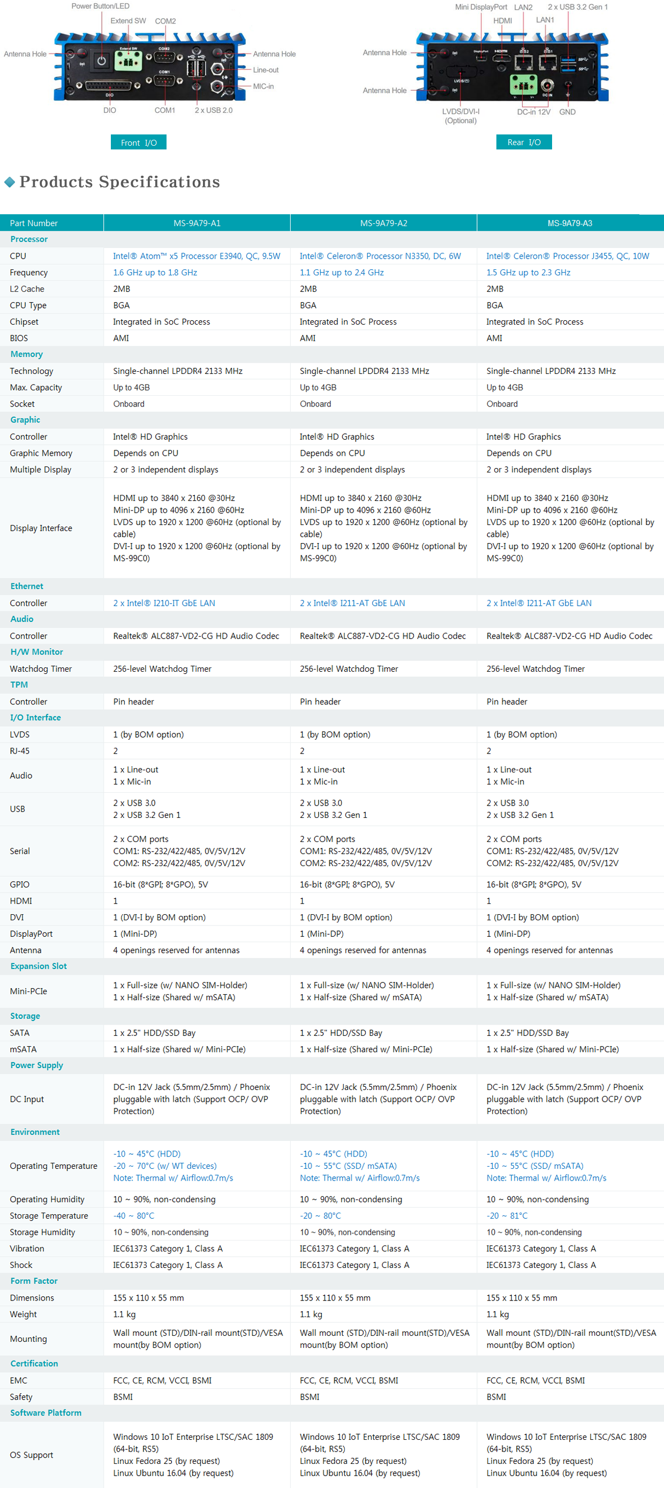The width and height of the screenshot is (664, 1488).
Task: Click the DIO label under the front panel
Action: click(110, 110)
